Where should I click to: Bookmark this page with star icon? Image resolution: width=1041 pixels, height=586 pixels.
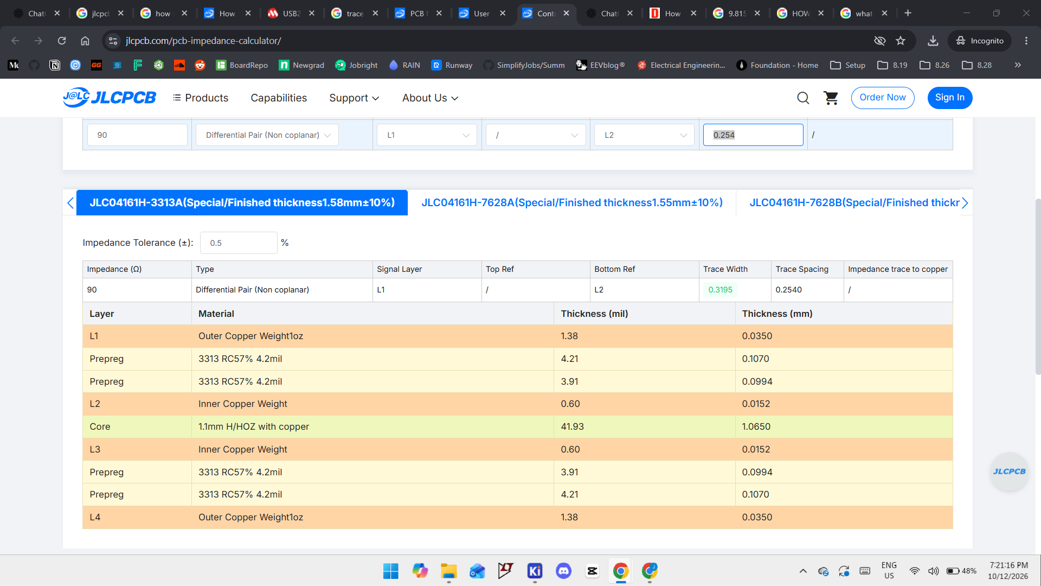pyautogui.click(x=901, y=41)
